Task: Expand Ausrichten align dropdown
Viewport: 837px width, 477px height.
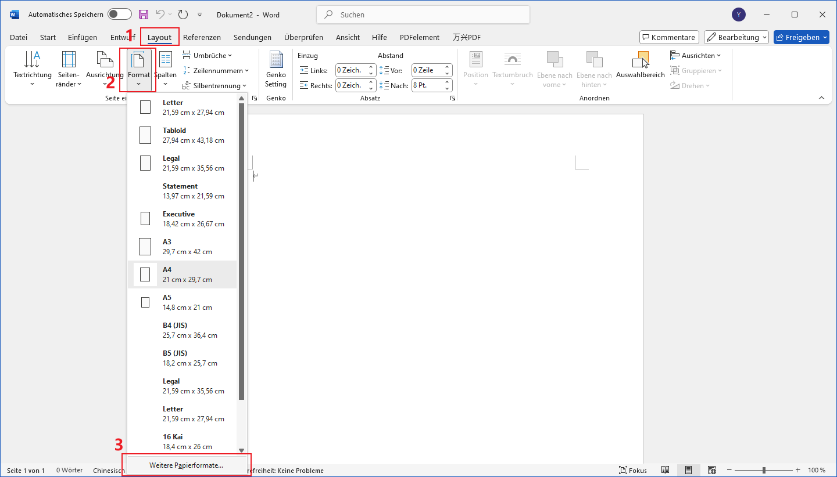Action: (695, 56)
